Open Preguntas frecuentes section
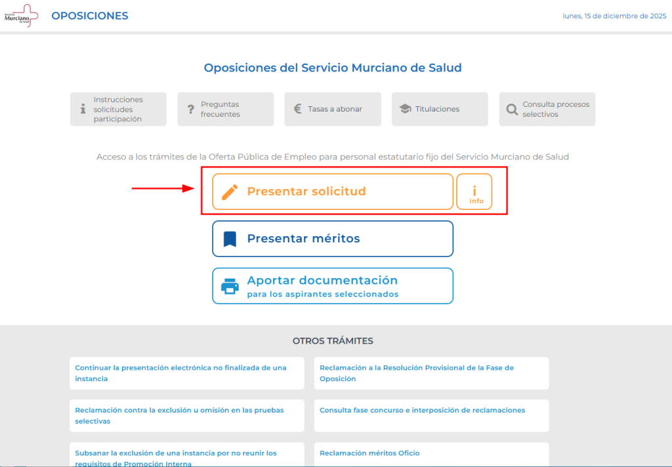Viewport: 672px width, 467px height. [226, 110]
